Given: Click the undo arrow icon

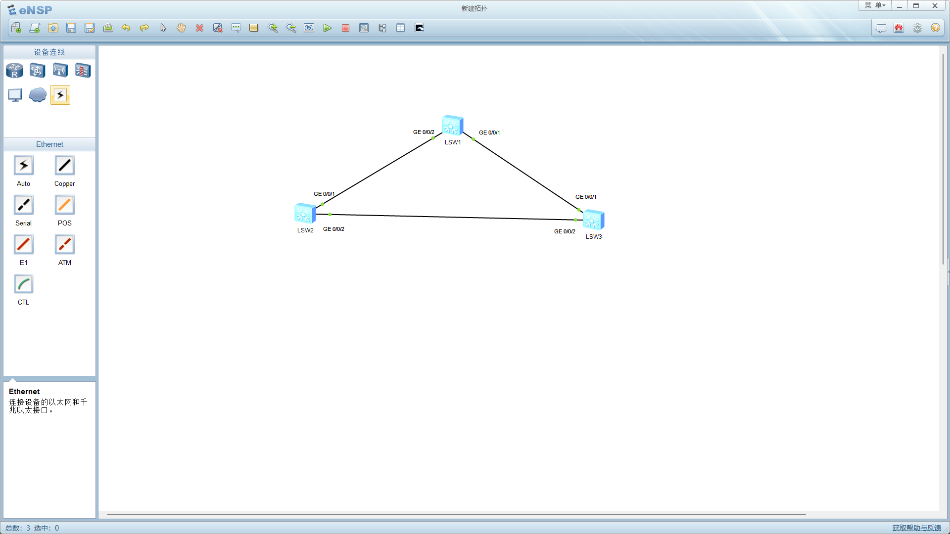Looking at the screenshot, I should pyautogui.click(x=126, y=28).
